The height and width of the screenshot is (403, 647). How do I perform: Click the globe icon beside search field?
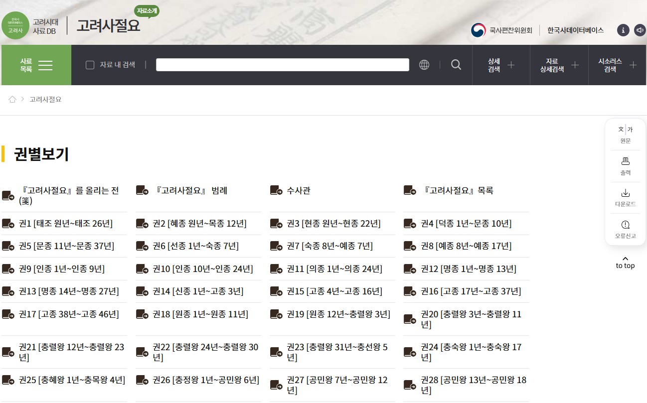pos(424,65)
